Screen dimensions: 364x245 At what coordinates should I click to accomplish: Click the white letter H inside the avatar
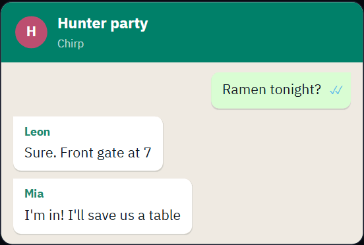[31, 32]
